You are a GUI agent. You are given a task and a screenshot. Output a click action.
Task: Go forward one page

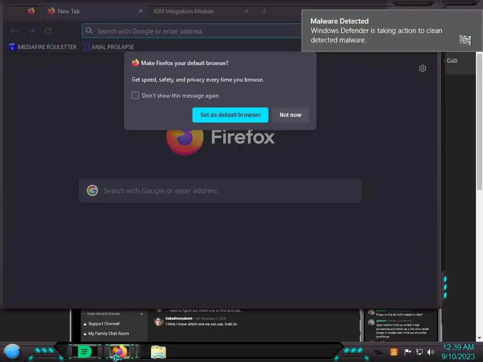(31, 31)
